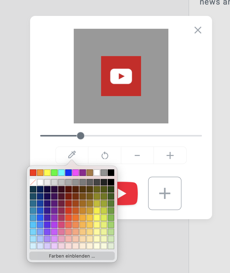Reset the icon with rotate arrow button

point(105,155)
